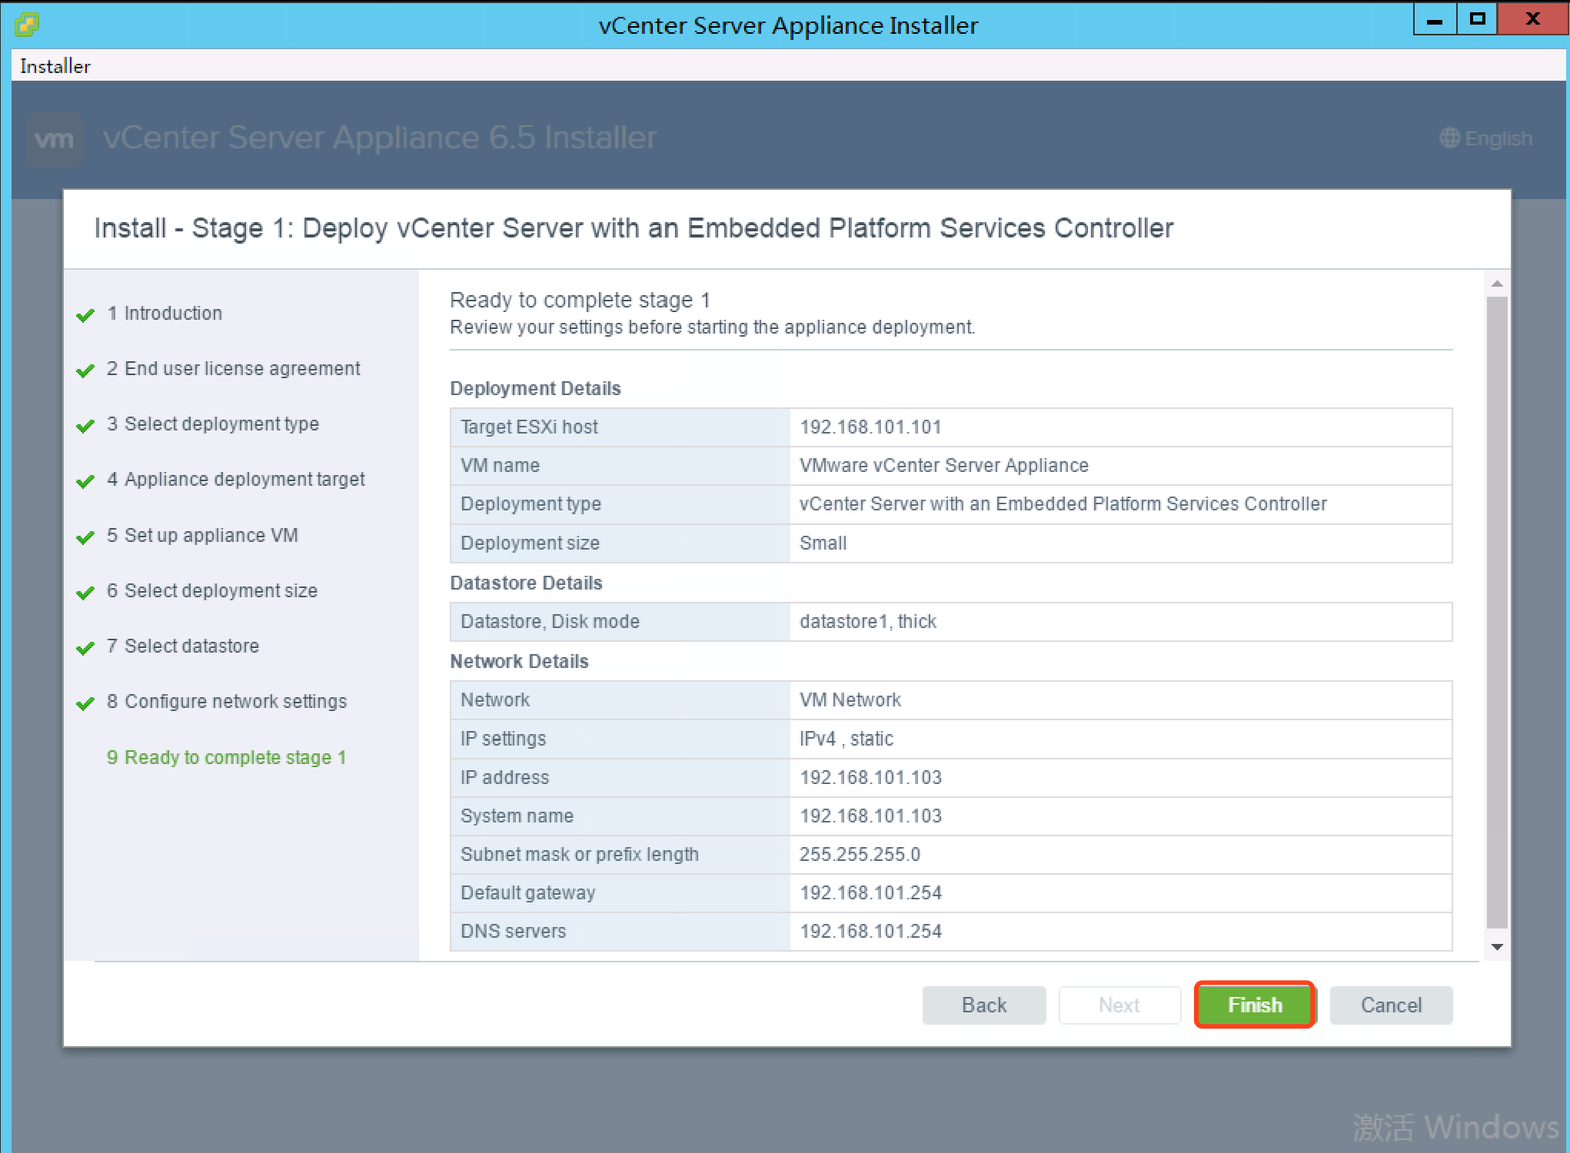Click the Subnet mask or prefix length label
The height and width of the screenshot is (1153, 1570).
(x=580, y=854)
